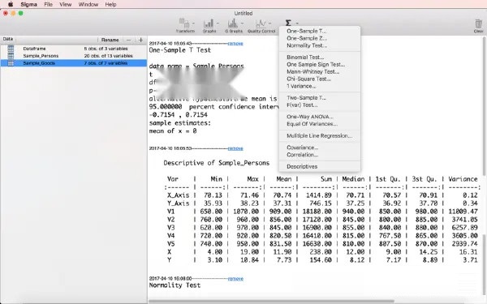Select the Sample_Persons dataset row
The image size is (487, 304).
73,56
